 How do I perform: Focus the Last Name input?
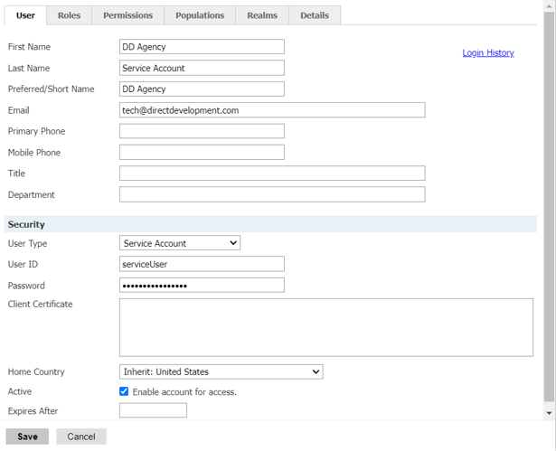202,68
